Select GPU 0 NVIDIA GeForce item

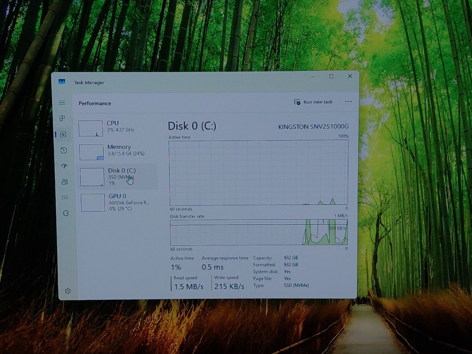(x=119, y=202)
